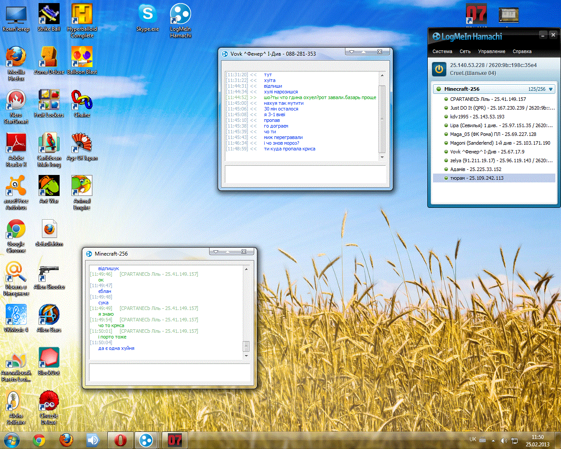The width and height of the screenshot is (561, 449).
Task: Open Animal Empire shortcut
Action: click(x=82, y=193)
